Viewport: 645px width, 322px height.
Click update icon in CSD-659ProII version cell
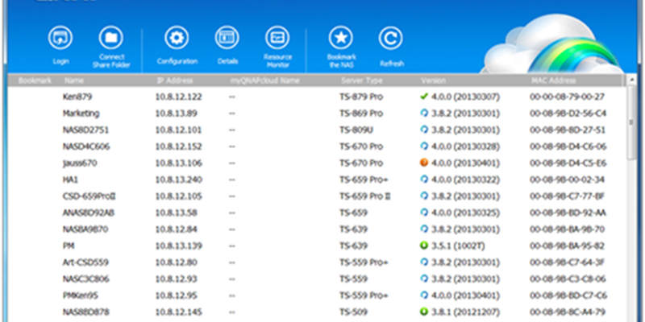424,196
